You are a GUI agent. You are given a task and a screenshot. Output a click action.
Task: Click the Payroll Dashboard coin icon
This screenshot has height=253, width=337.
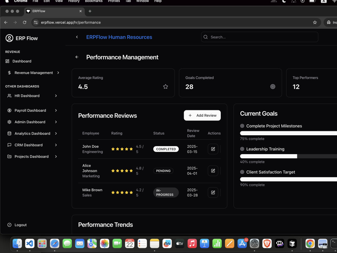point(9,110)
